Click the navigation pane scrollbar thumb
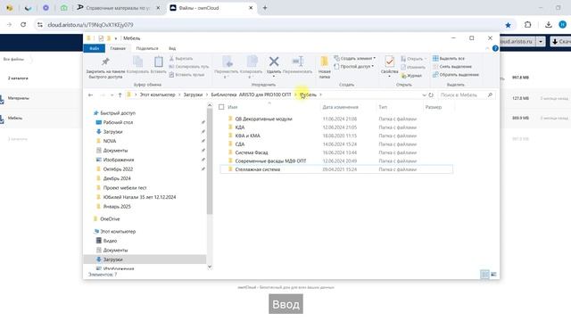 pyautogui.click(x=210, y=160)
